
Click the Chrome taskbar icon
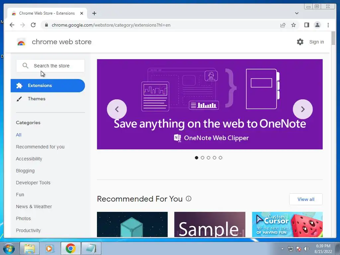(70, 248)
